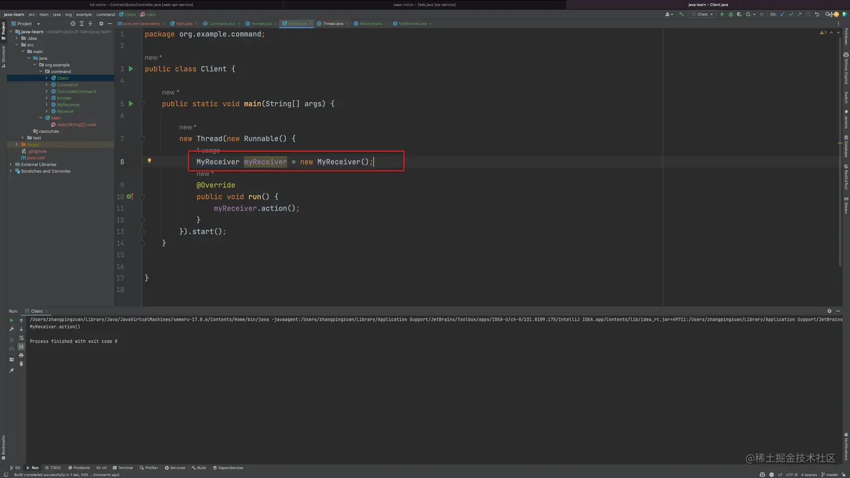Toggle the GitHub Copilot tool window
850x478 pixels.
pos(846,68)
